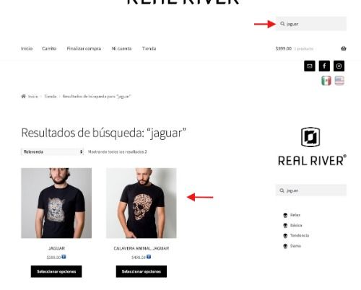Click the sidebar search field
Image resolution: width=361 pixels, height=290 pixels.
pyautogui.click(x=311, y=190)
